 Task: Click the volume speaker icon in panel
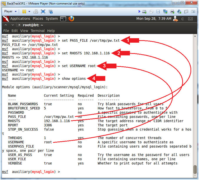[x=183, y=19]
